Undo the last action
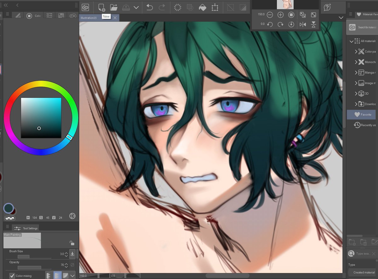The height and width of the screenshot is (279, 378). [x=150, y=7]
